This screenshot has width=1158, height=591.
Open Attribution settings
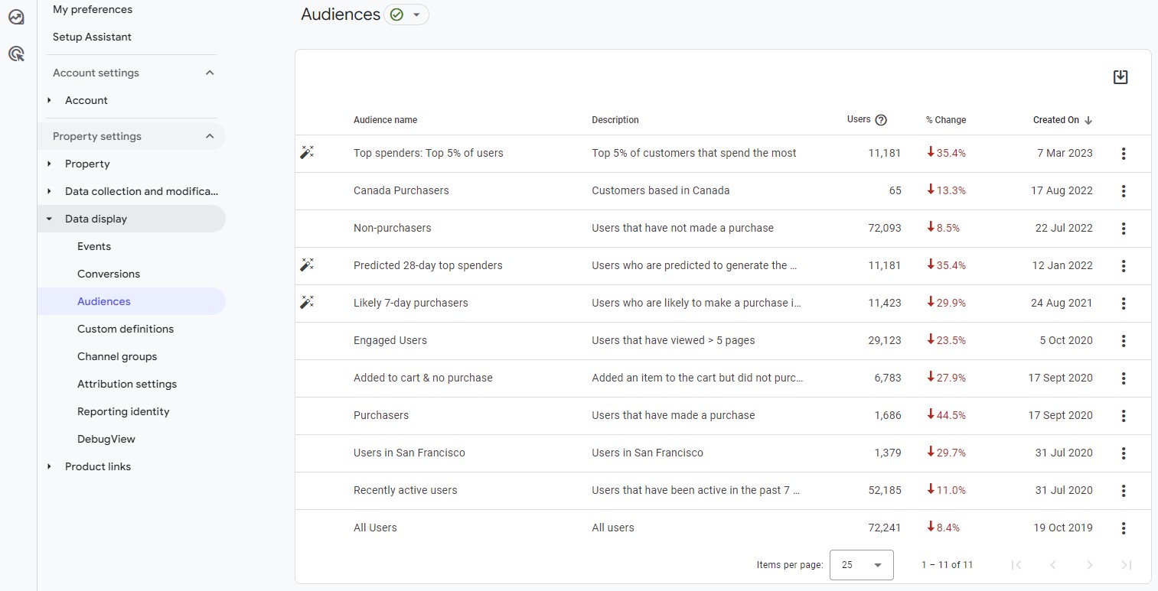[x=127, y=384]
